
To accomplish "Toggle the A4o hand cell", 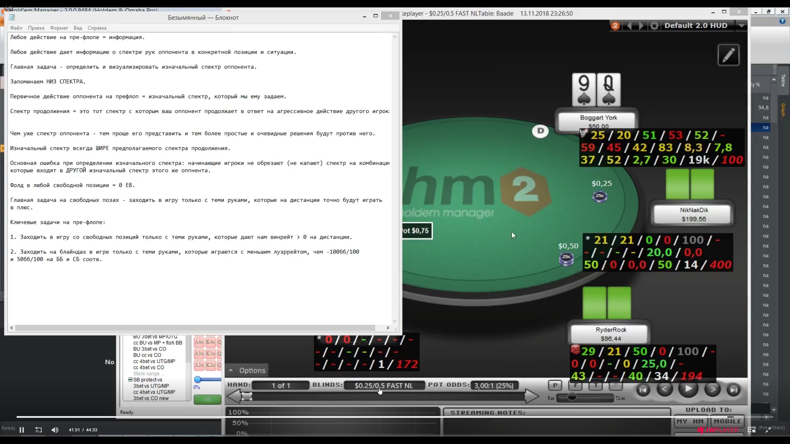I will pyautogui.click(x=199, y=342).
